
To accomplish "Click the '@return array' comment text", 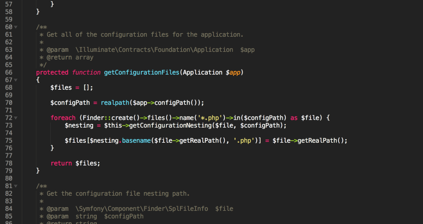I will [70, 57].
